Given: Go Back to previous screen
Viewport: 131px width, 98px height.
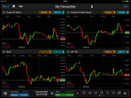Looking at the screenshot, I should (x=6, y=7).
